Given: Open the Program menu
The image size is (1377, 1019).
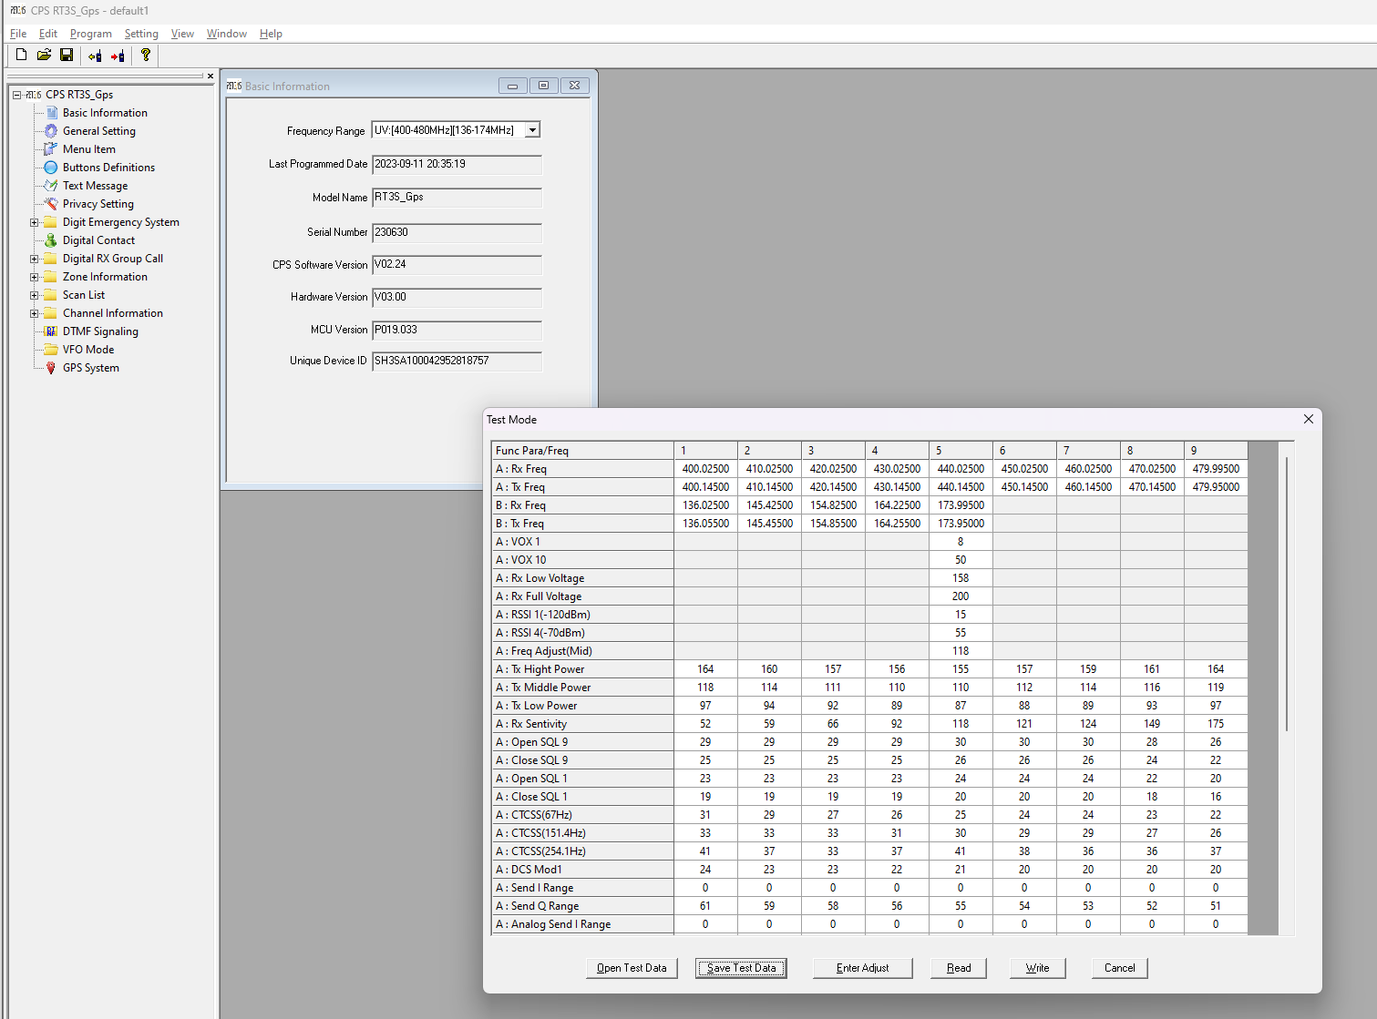Looking at the screenshot, I should click(x=91, y=34).
